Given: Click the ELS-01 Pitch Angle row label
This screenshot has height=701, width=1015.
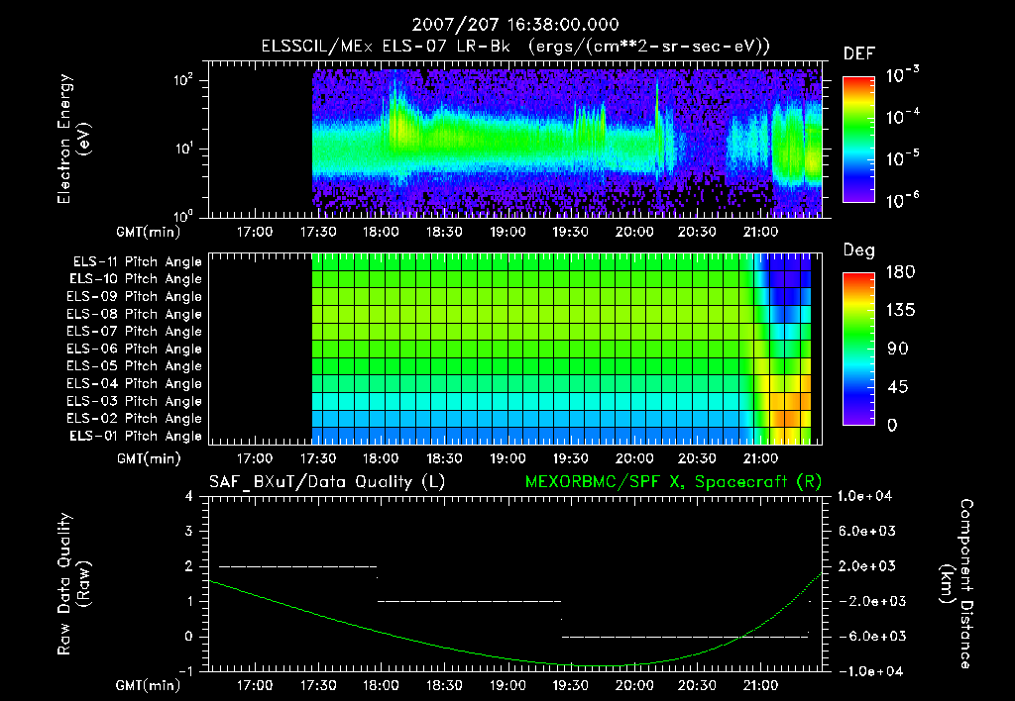Looking at the screenshot, I should coord(136,437).
